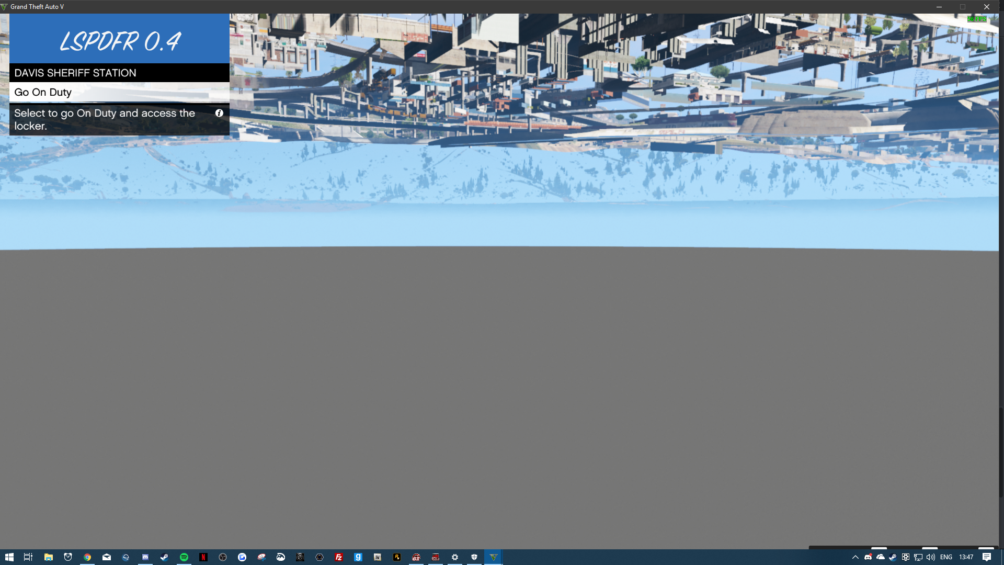
Task: Open Task View on the taskbar
Action: [28, 557]
